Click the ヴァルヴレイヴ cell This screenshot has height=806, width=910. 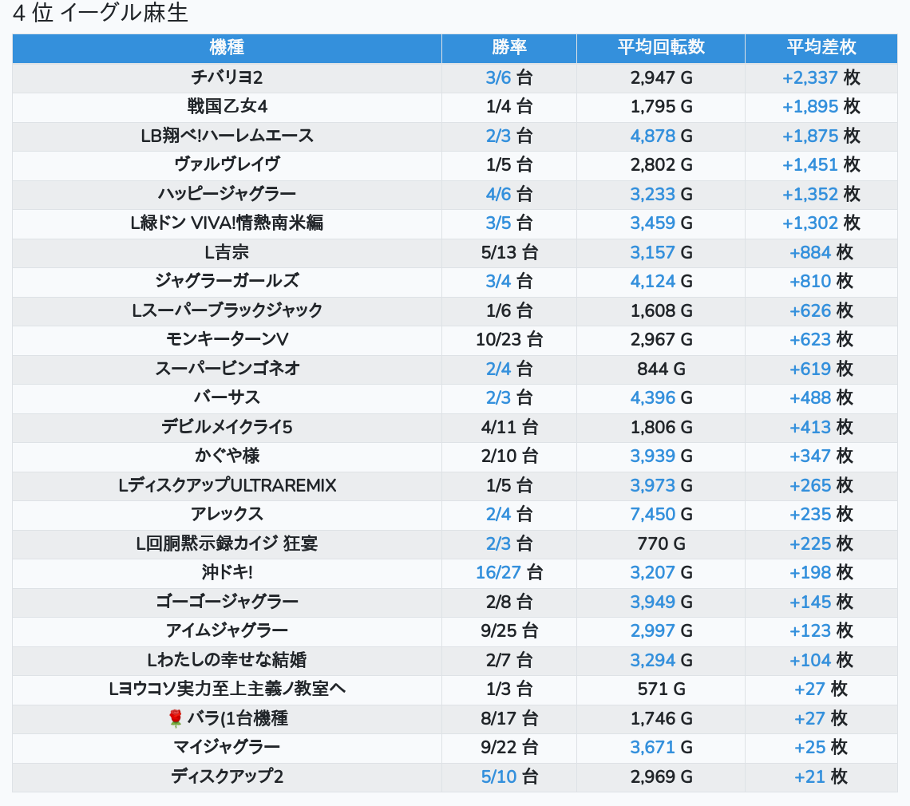(x=227, y=165)
